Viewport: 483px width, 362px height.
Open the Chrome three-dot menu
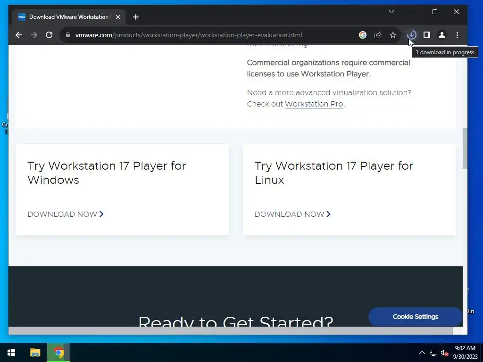tap(457, 35)
